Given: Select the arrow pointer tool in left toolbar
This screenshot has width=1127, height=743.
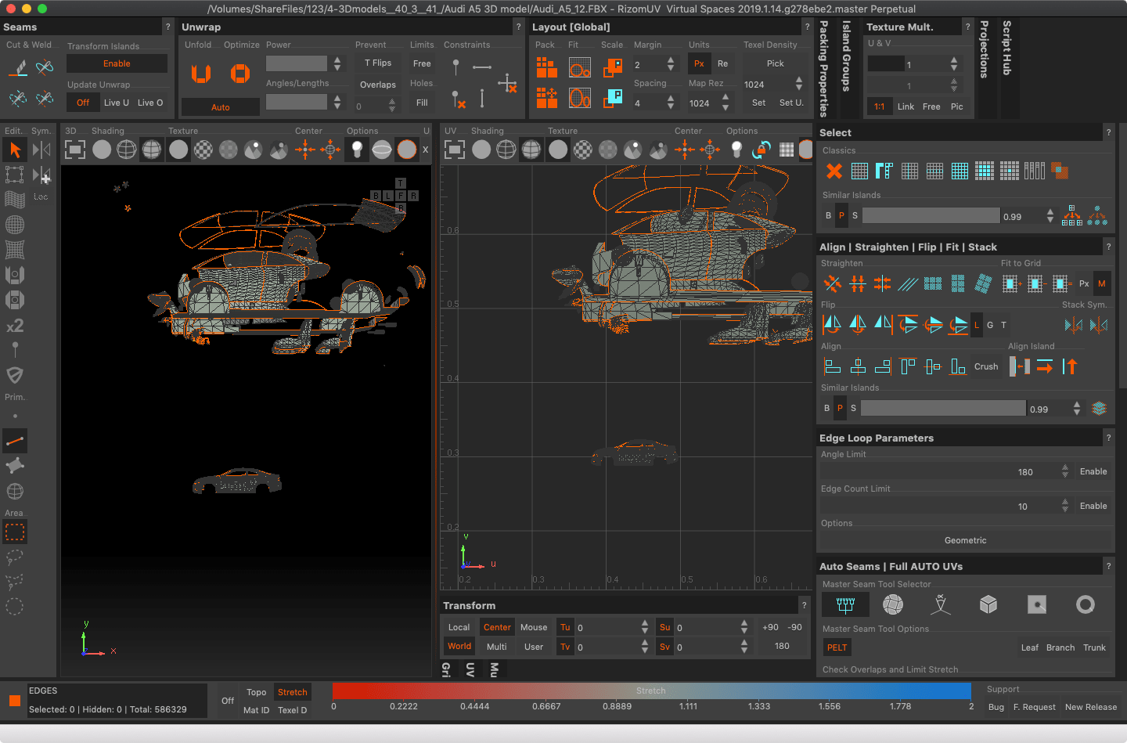Looking at the screenshot, I should click(15, 150).
